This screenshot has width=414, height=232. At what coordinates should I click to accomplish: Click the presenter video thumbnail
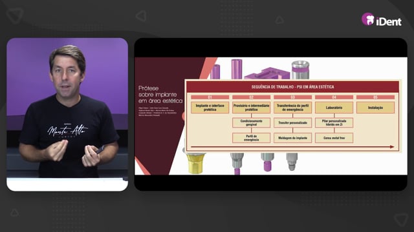tap(67, 115)
